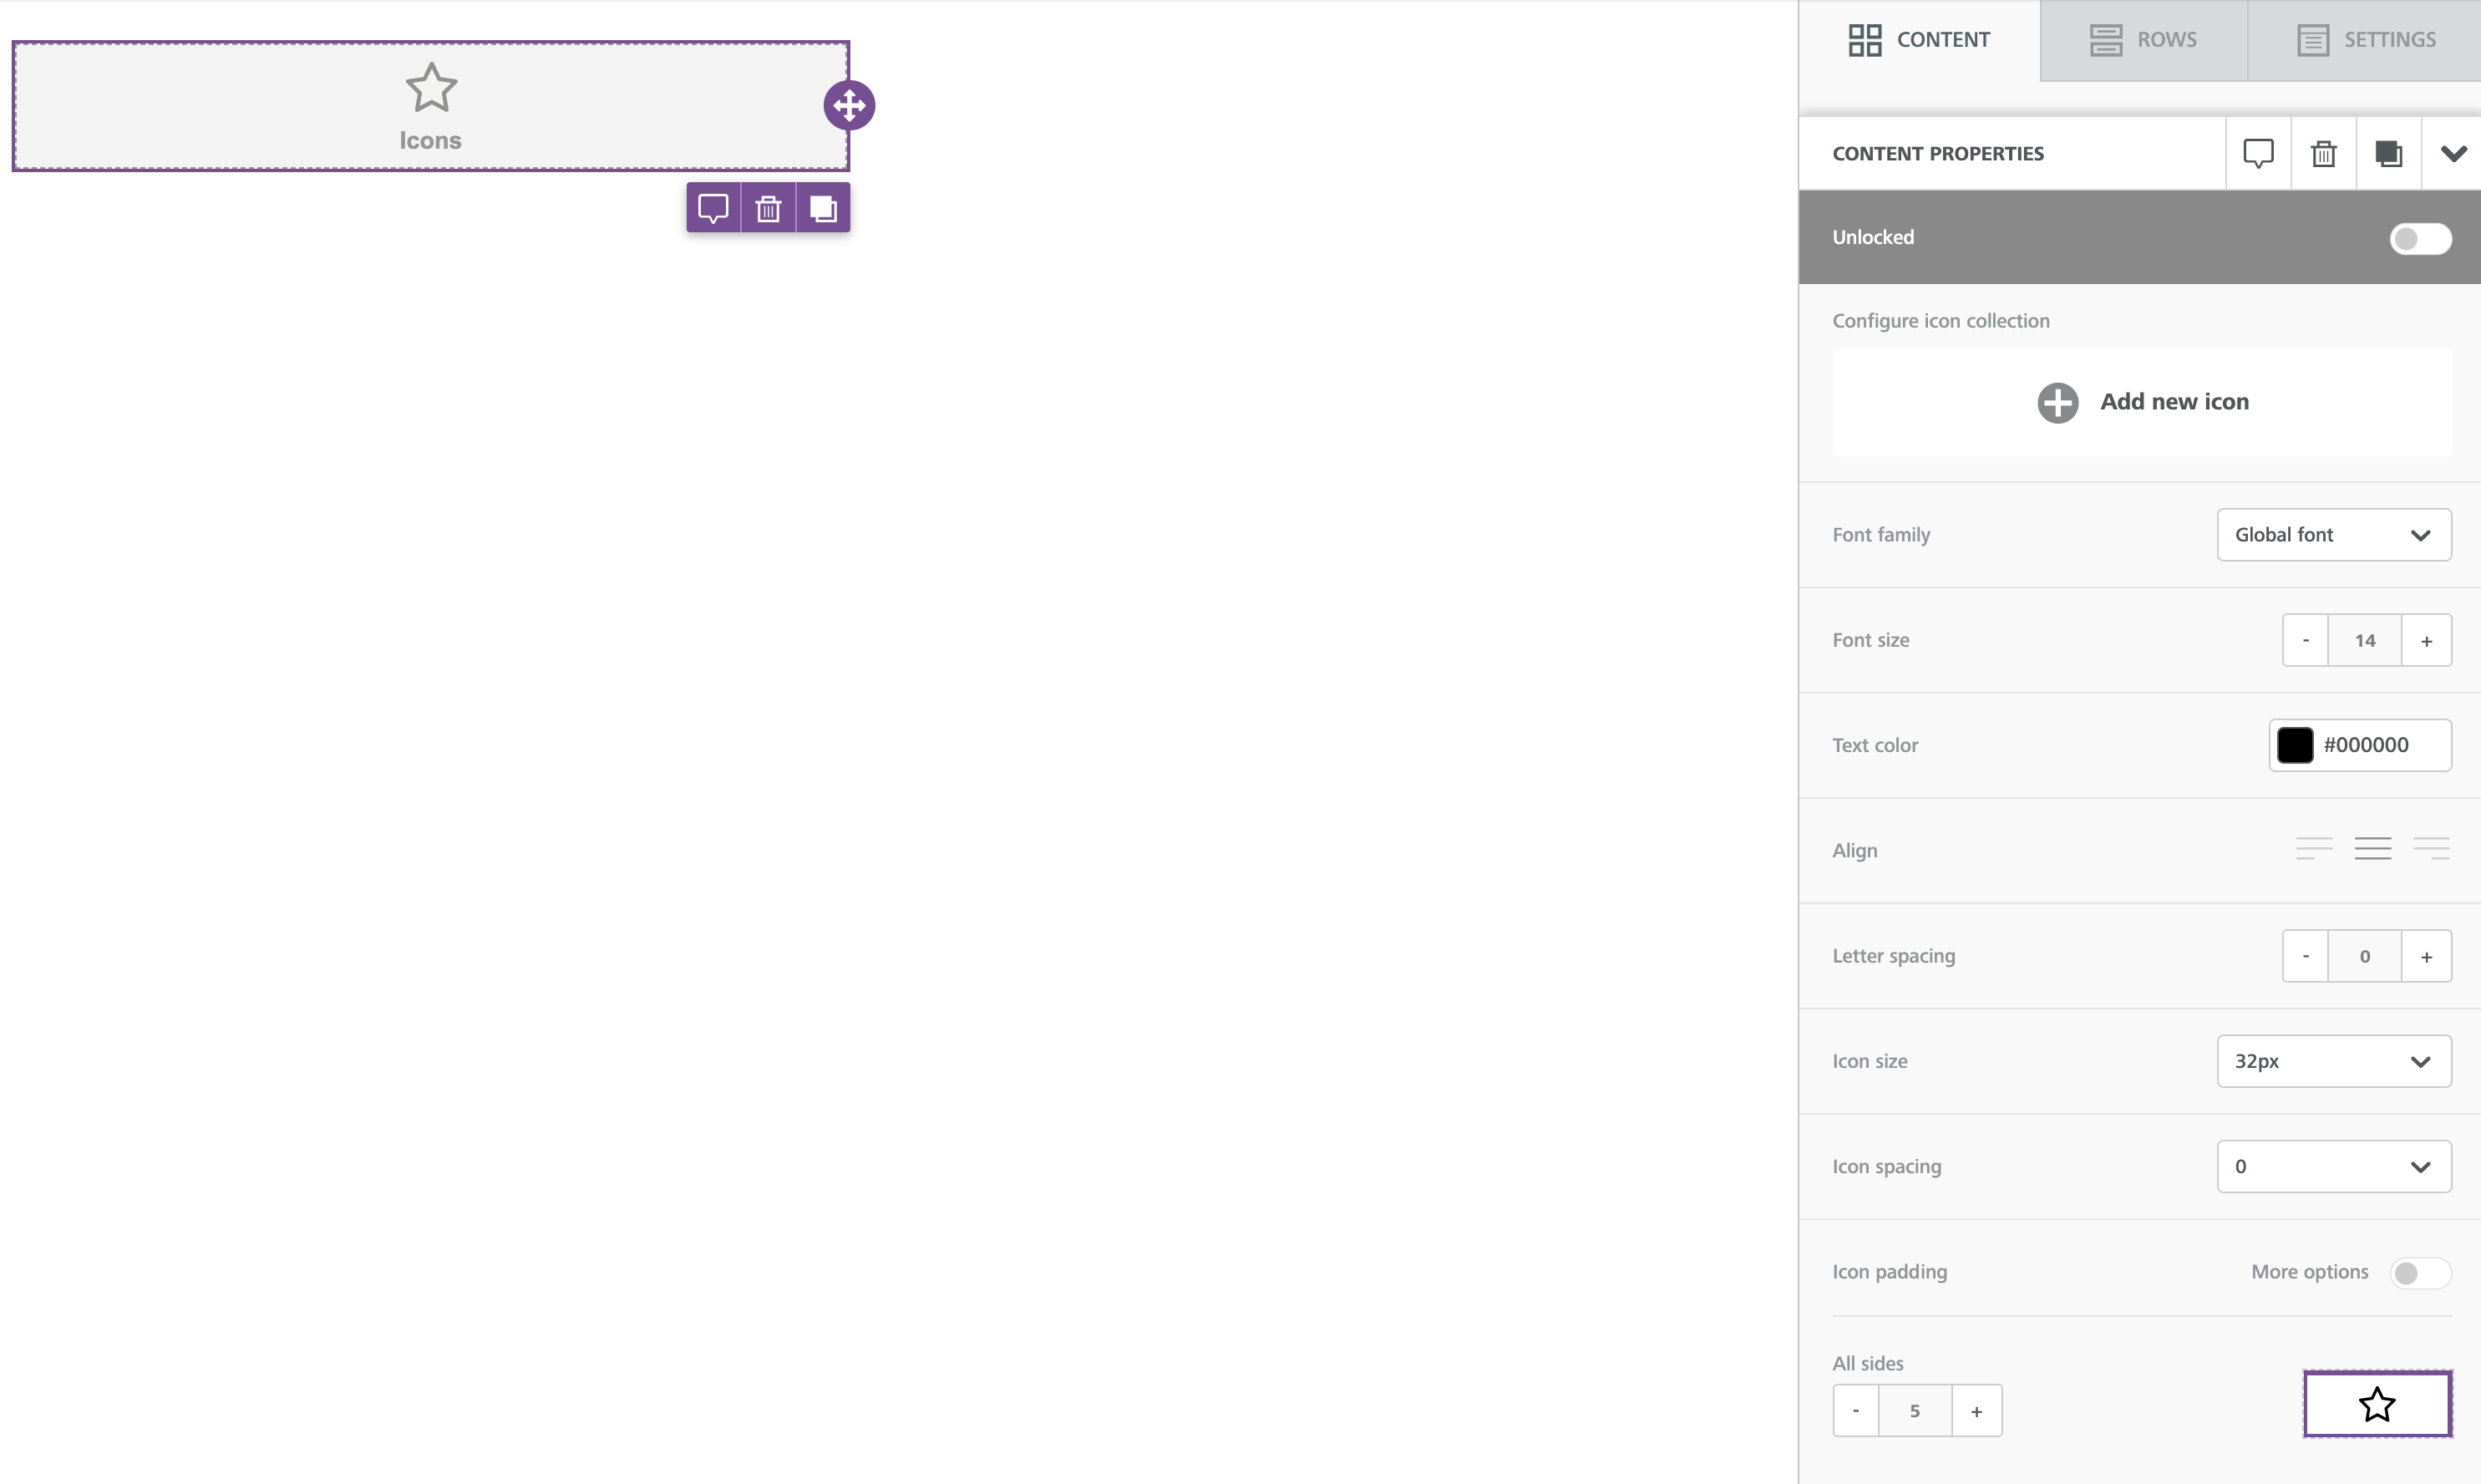The image size is (2481, 1484).
Task: Click the #000000 text color field
Action: (2360, 745)
